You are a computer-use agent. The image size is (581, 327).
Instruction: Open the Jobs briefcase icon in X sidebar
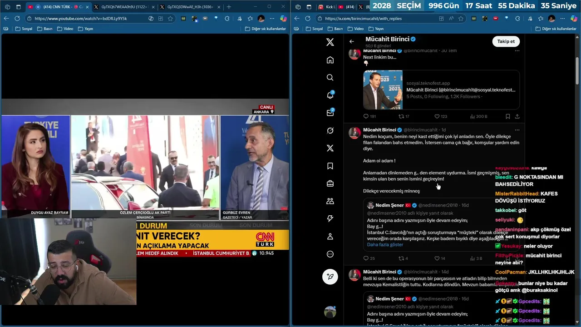(330, 183)
